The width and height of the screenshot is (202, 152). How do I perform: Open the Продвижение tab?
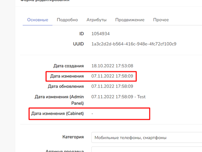[x=130, y=20]
